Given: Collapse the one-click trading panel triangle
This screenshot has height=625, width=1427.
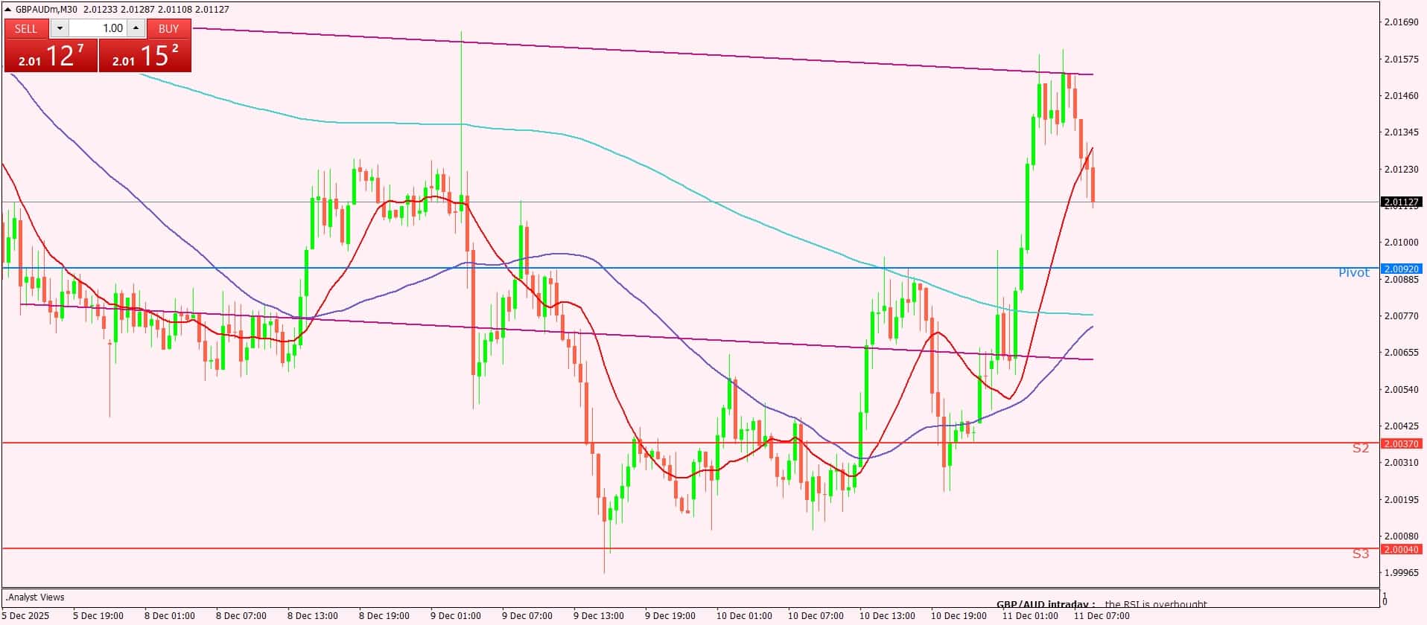Looking at the screenshot, I should [x=8, y=10].
